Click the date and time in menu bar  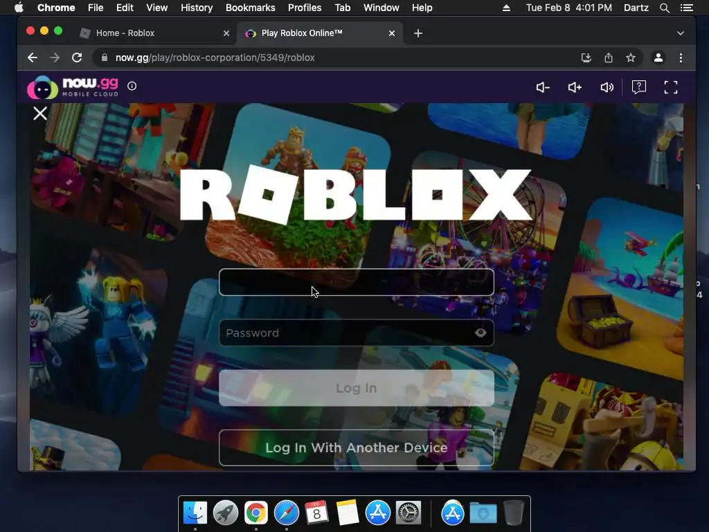[x=569, y=8]
